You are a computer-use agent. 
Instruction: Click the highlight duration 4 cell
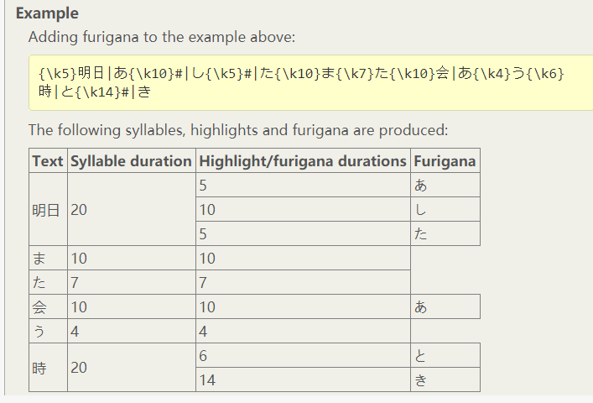pyautogui.click(x=303, y=331)
